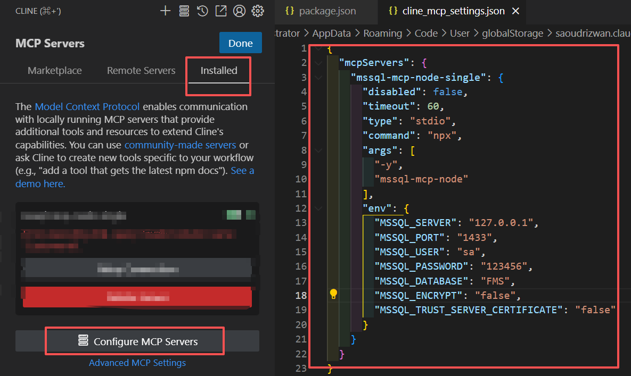This screenshot has height=376, width=631.
Task: Click the Done button
Action: [241, 43]
